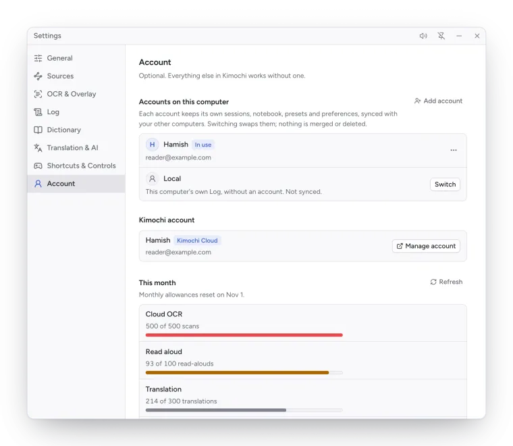Click the Hamish avatar circle

152,145
